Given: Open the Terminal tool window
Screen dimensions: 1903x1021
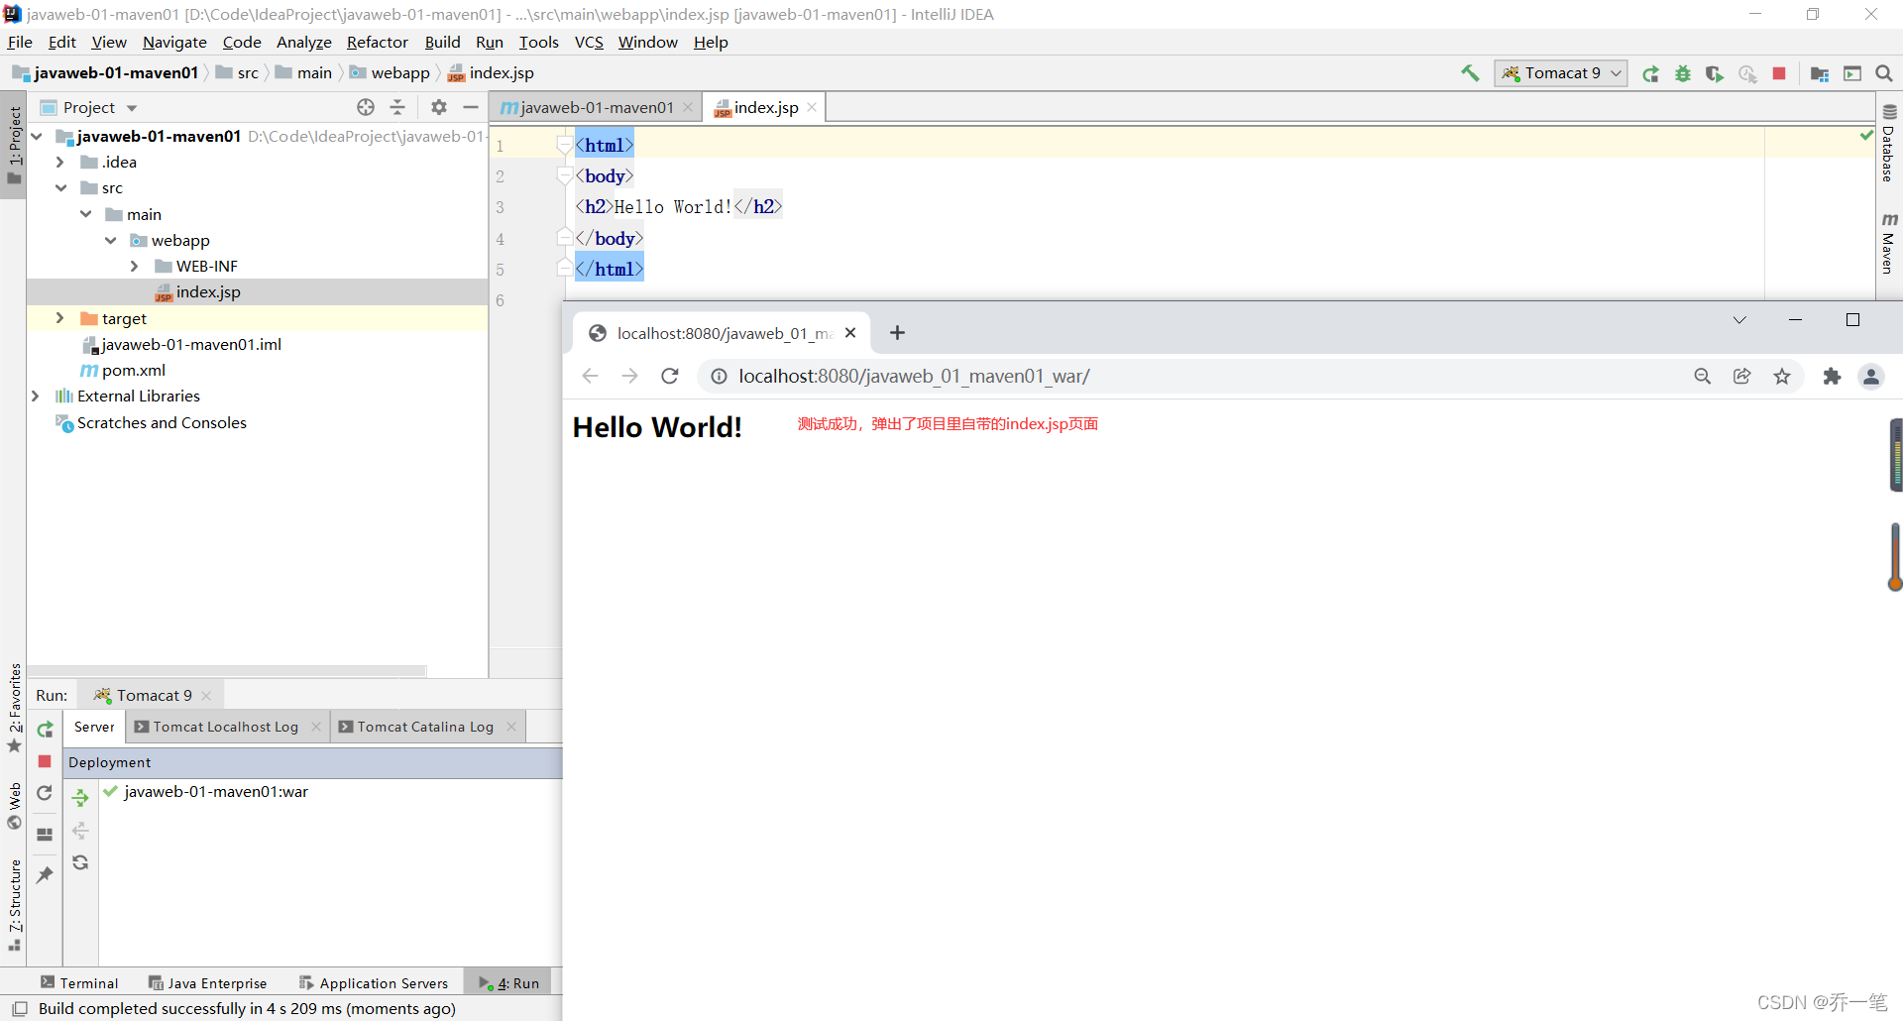Looking at the screenshot, I should tap(79, 983).
